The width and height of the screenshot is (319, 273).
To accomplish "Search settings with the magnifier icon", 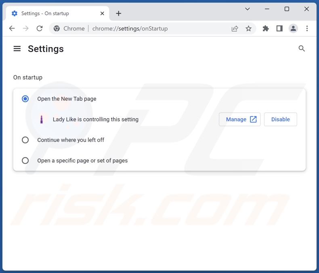I will pos(302,49).
